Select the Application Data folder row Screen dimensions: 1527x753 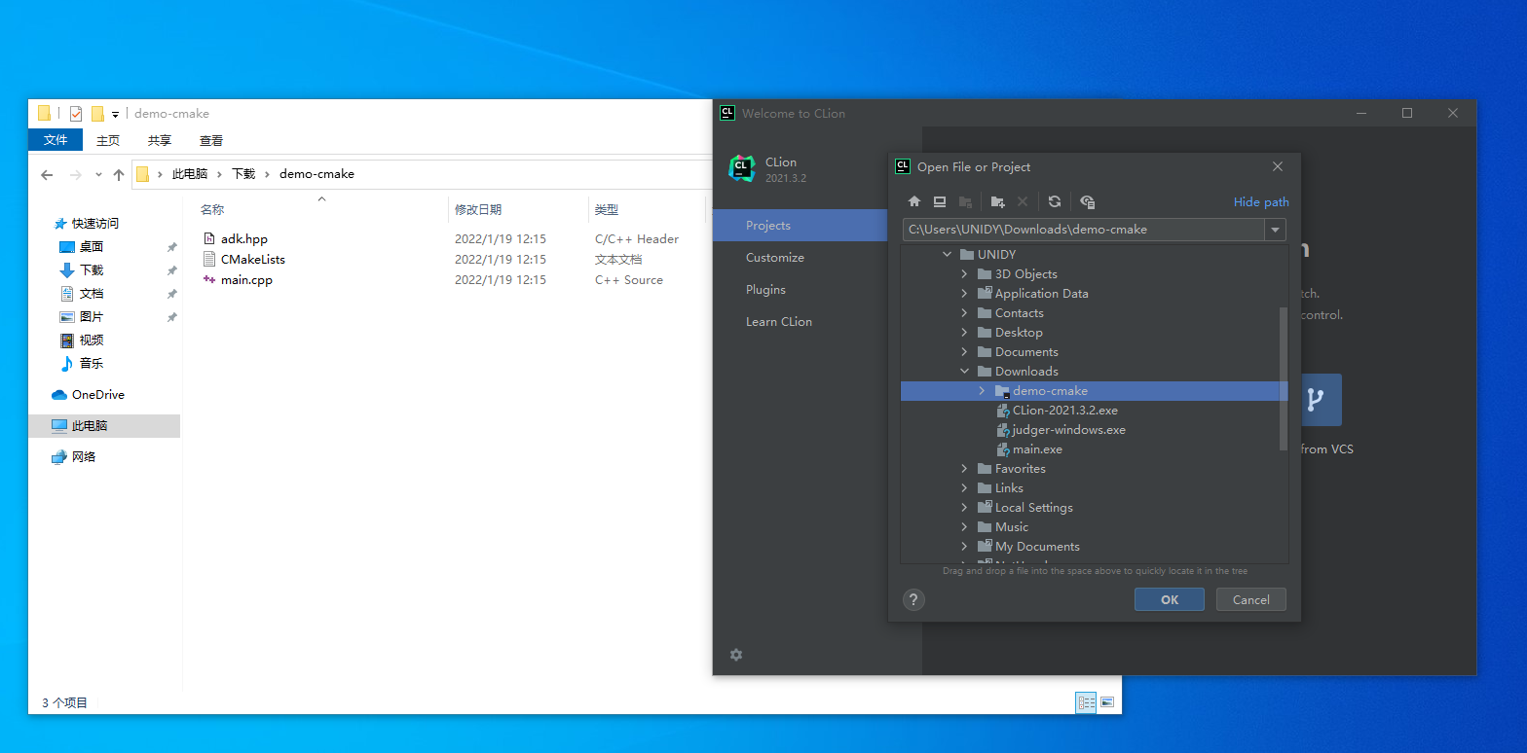1094,294
